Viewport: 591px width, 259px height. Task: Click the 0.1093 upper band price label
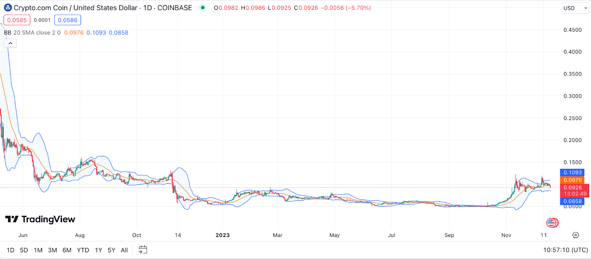[572, 173]
